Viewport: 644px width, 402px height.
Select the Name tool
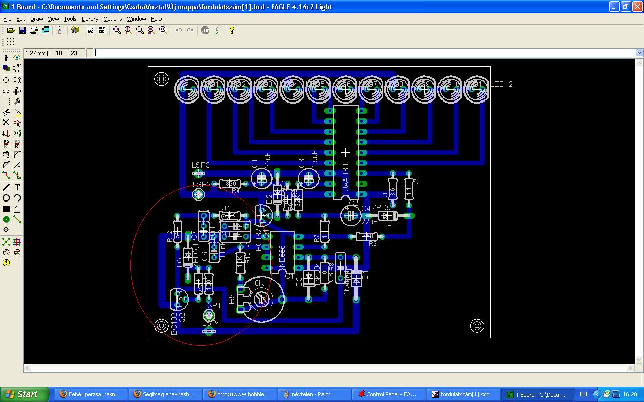coord(6,144)
